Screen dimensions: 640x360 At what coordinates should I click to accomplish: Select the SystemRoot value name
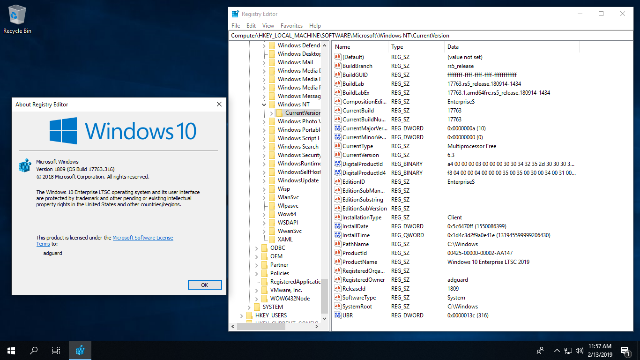pos(357,306)
